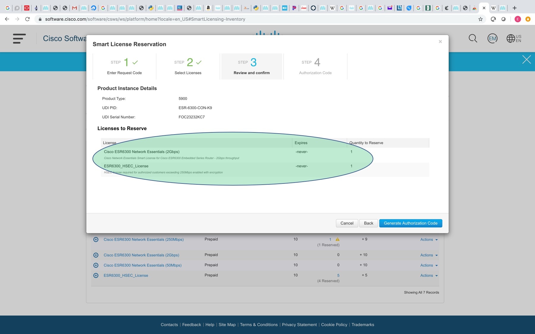The height and width of the screenshot is (334, 535).
Task: Open Cisco ESR6300 Network Essentials (50Mbps) link
Action: point(142,265)
